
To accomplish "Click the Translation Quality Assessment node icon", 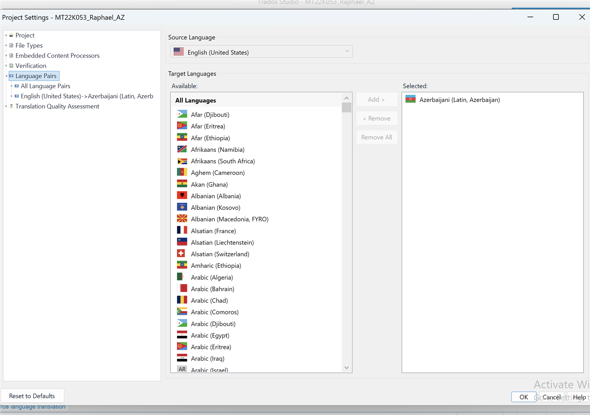I will pos(11,106).
